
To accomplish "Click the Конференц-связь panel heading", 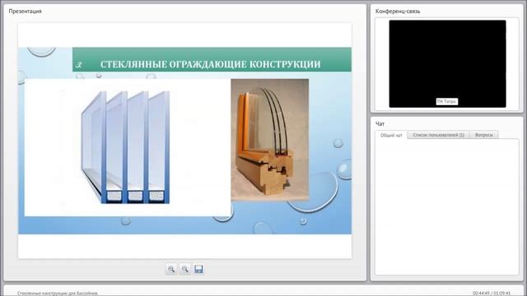I will (398, 11).
